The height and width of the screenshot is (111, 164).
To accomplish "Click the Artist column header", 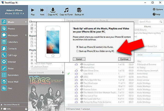I will tap(149, 55).
